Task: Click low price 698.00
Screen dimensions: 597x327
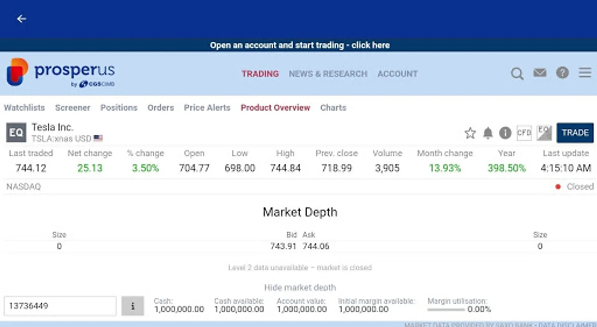Action: click(240, 168)
